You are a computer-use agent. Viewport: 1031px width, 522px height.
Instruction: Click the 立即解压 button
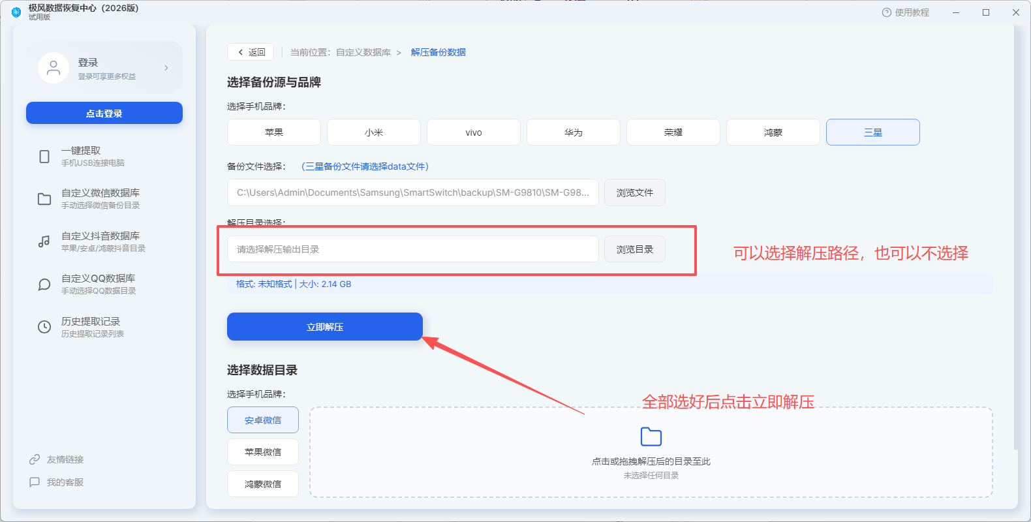pos(325,326)
